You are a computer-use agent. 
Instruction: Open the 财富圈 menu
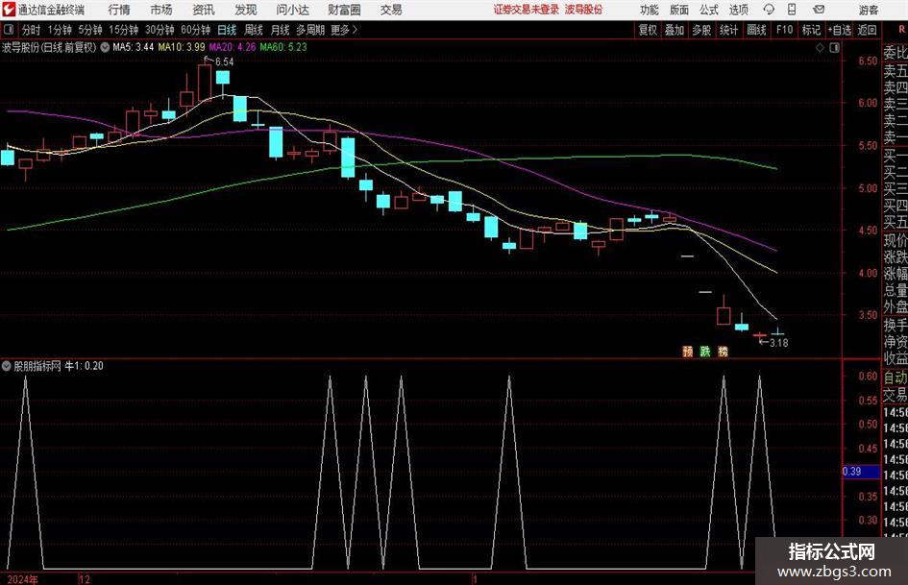[x=344, y=10]
